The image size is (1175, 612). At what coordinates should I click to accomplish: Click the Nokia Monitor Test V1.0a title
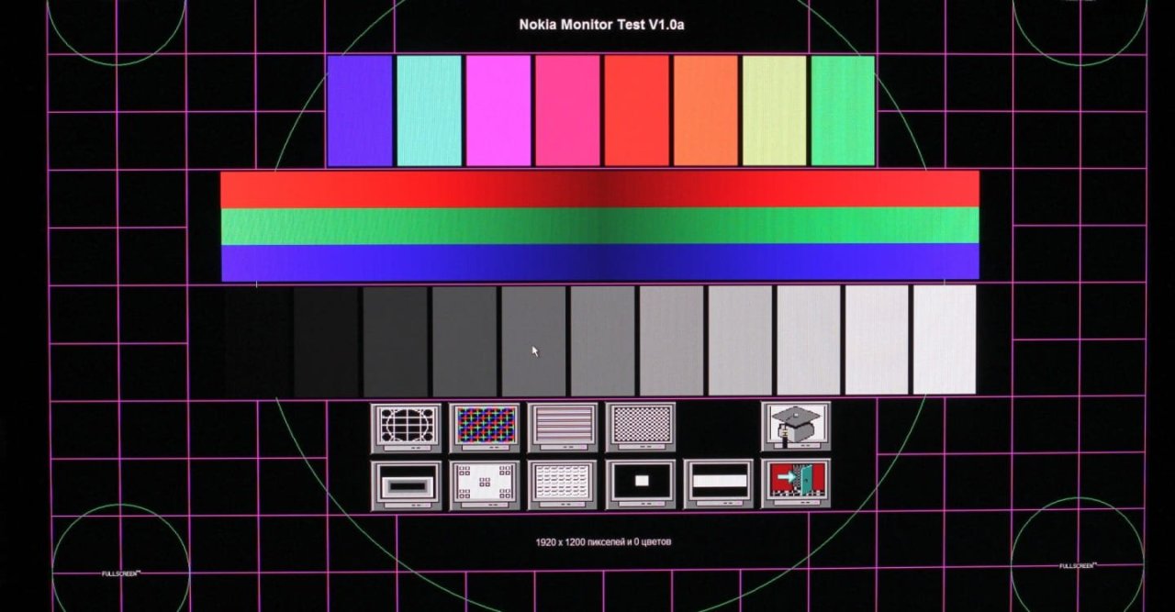coord(601,25)
